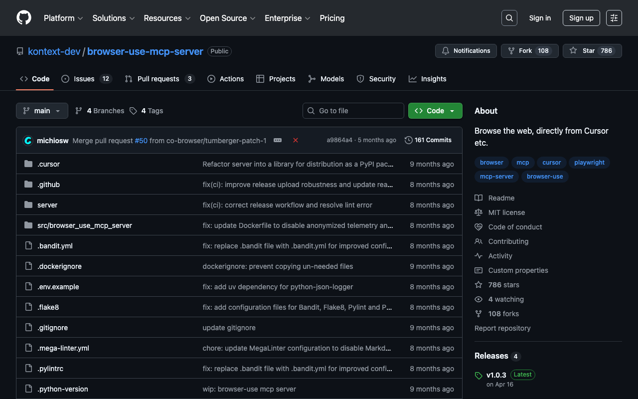Screen dimensions: 638x399
Task: Fork this repository
Action: tap(529, 51)
